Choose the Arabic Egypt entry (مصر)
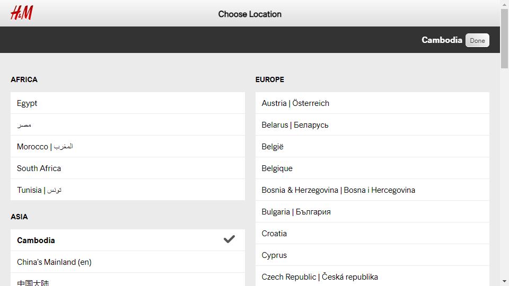 (128, 125)
